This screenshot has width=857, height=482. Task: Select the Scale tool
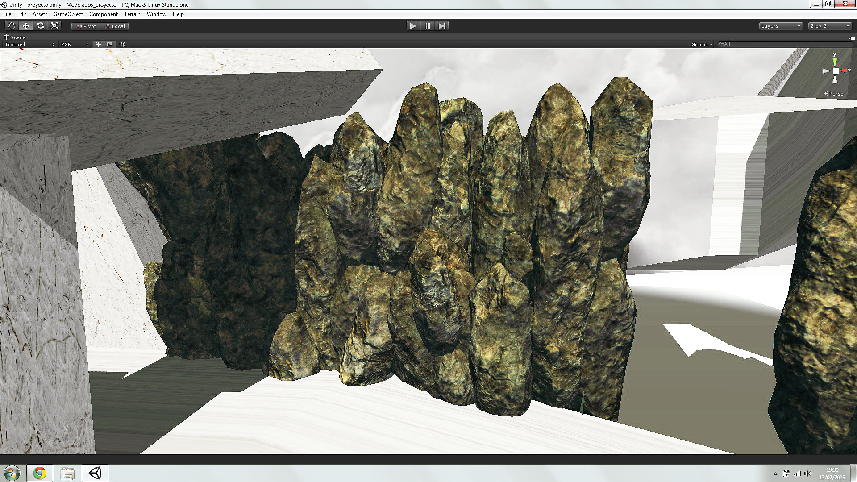[55, 26]
